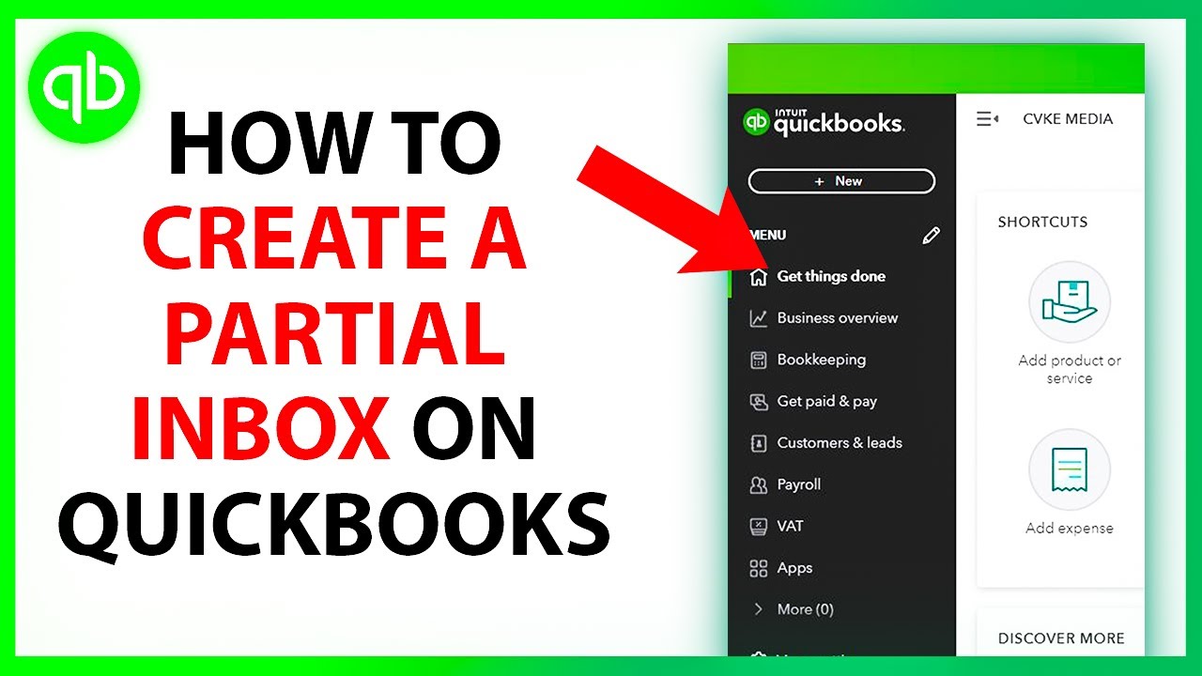Viewport: 1202px width, 676px height.
Task: Click the CVKE MEDIA company name
Action: (1068, 119)
